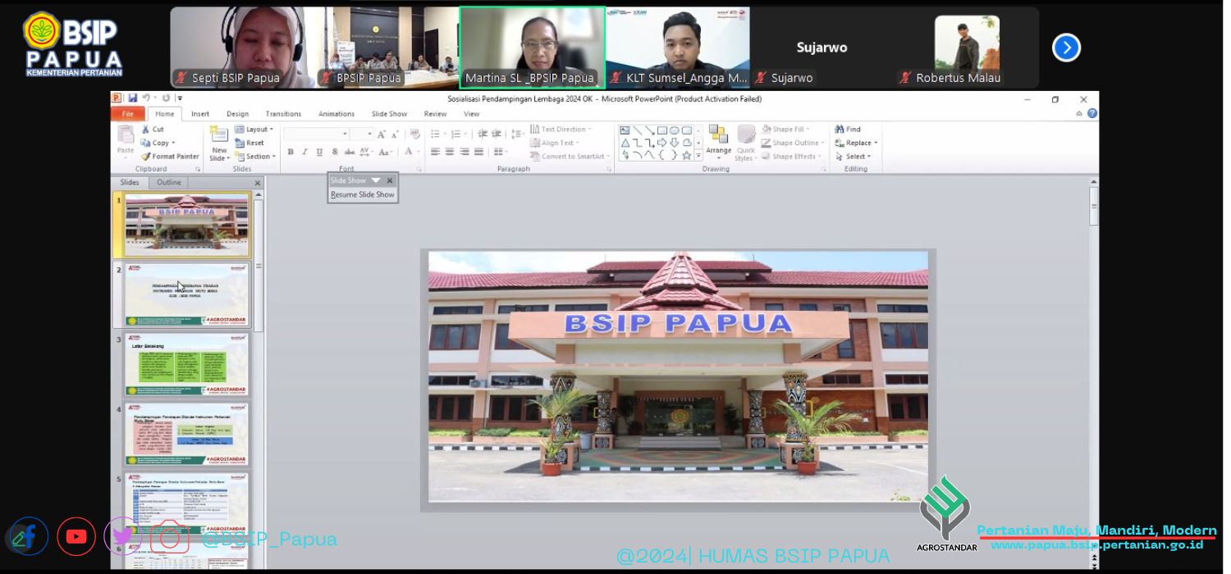Open PowerPoint Help question mark icon
This screenshot has height=574, width=1231.
(x=1092, y=113)
